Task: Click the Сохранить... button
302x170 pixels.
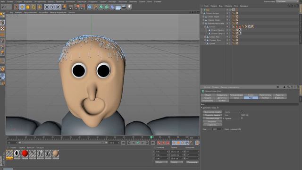Action: point(212,125)
